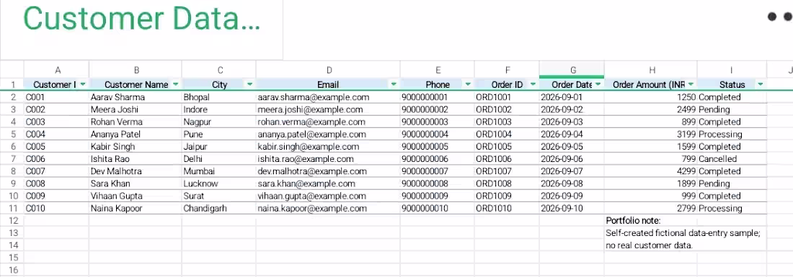Select column H header
793x277 pixels.
click(x=651, y=70)
